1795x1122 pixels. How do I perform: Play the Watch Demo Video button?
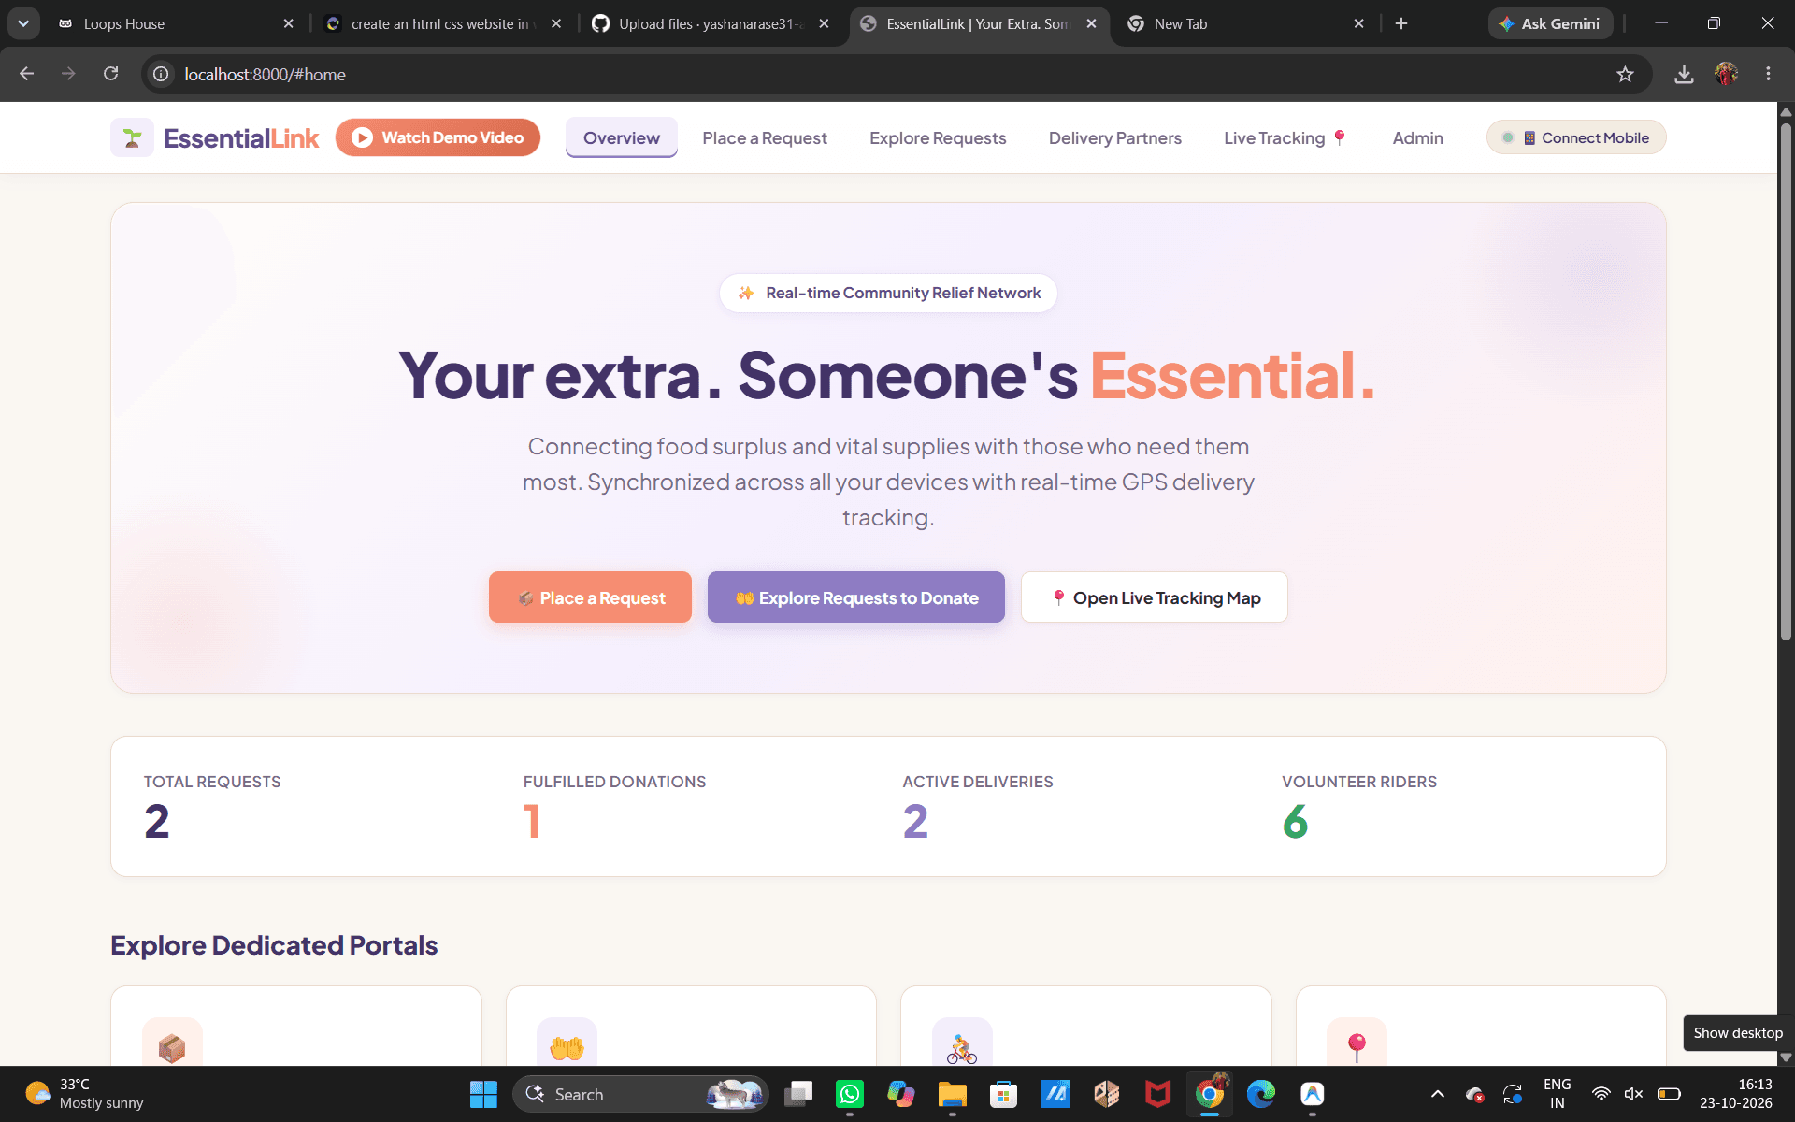(x=438, y=137)
